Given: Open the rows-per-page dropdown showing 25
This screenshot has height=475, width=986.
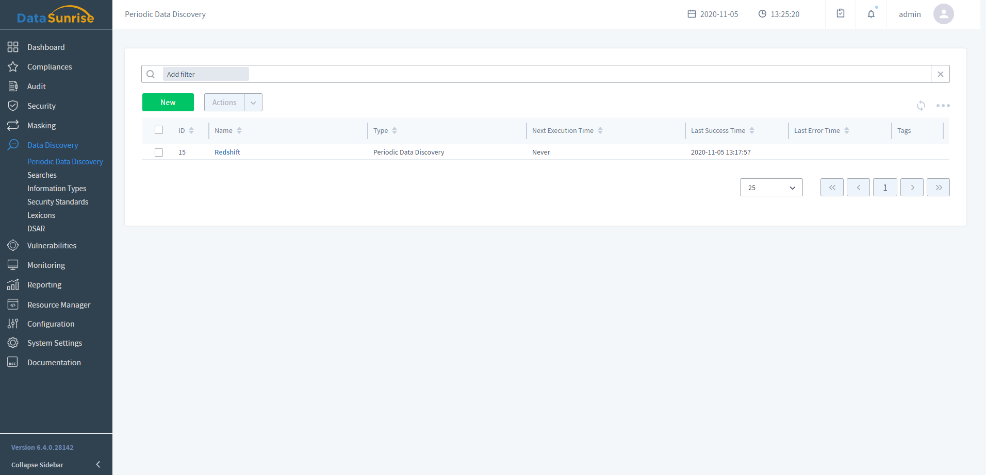Looking at the screenshot, I should tap(771, 188).
